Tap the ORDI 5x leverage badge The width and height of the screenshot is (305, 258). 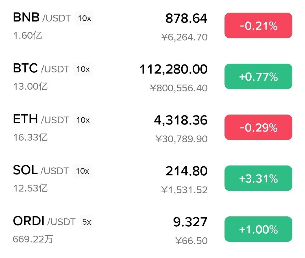click(87, 222)
